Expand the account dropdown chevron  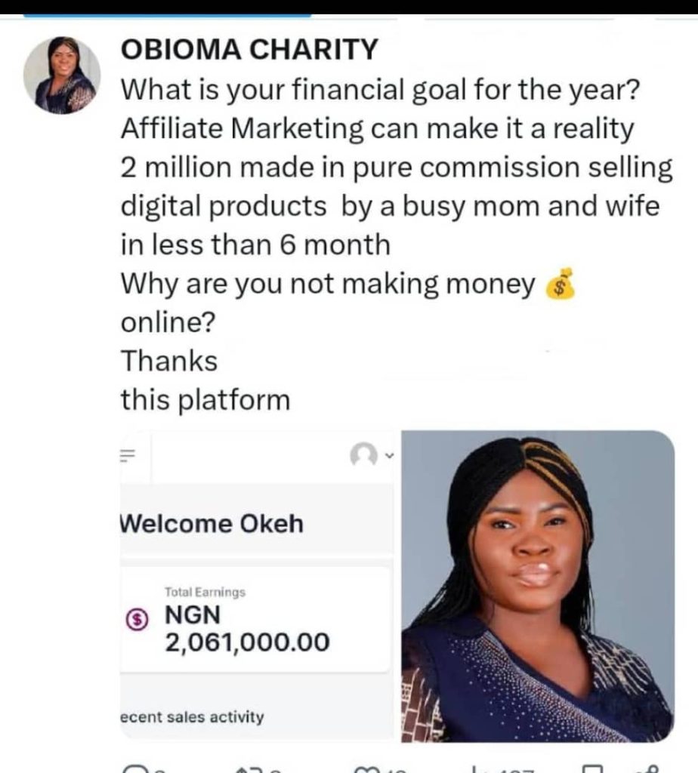389,455
